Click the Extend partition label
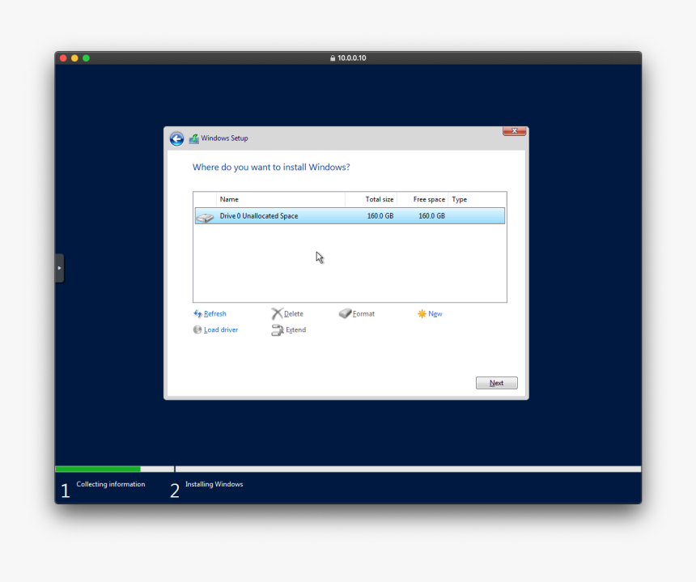The width and height of the screenshot is (696, 582). click(x=295, y=329)
